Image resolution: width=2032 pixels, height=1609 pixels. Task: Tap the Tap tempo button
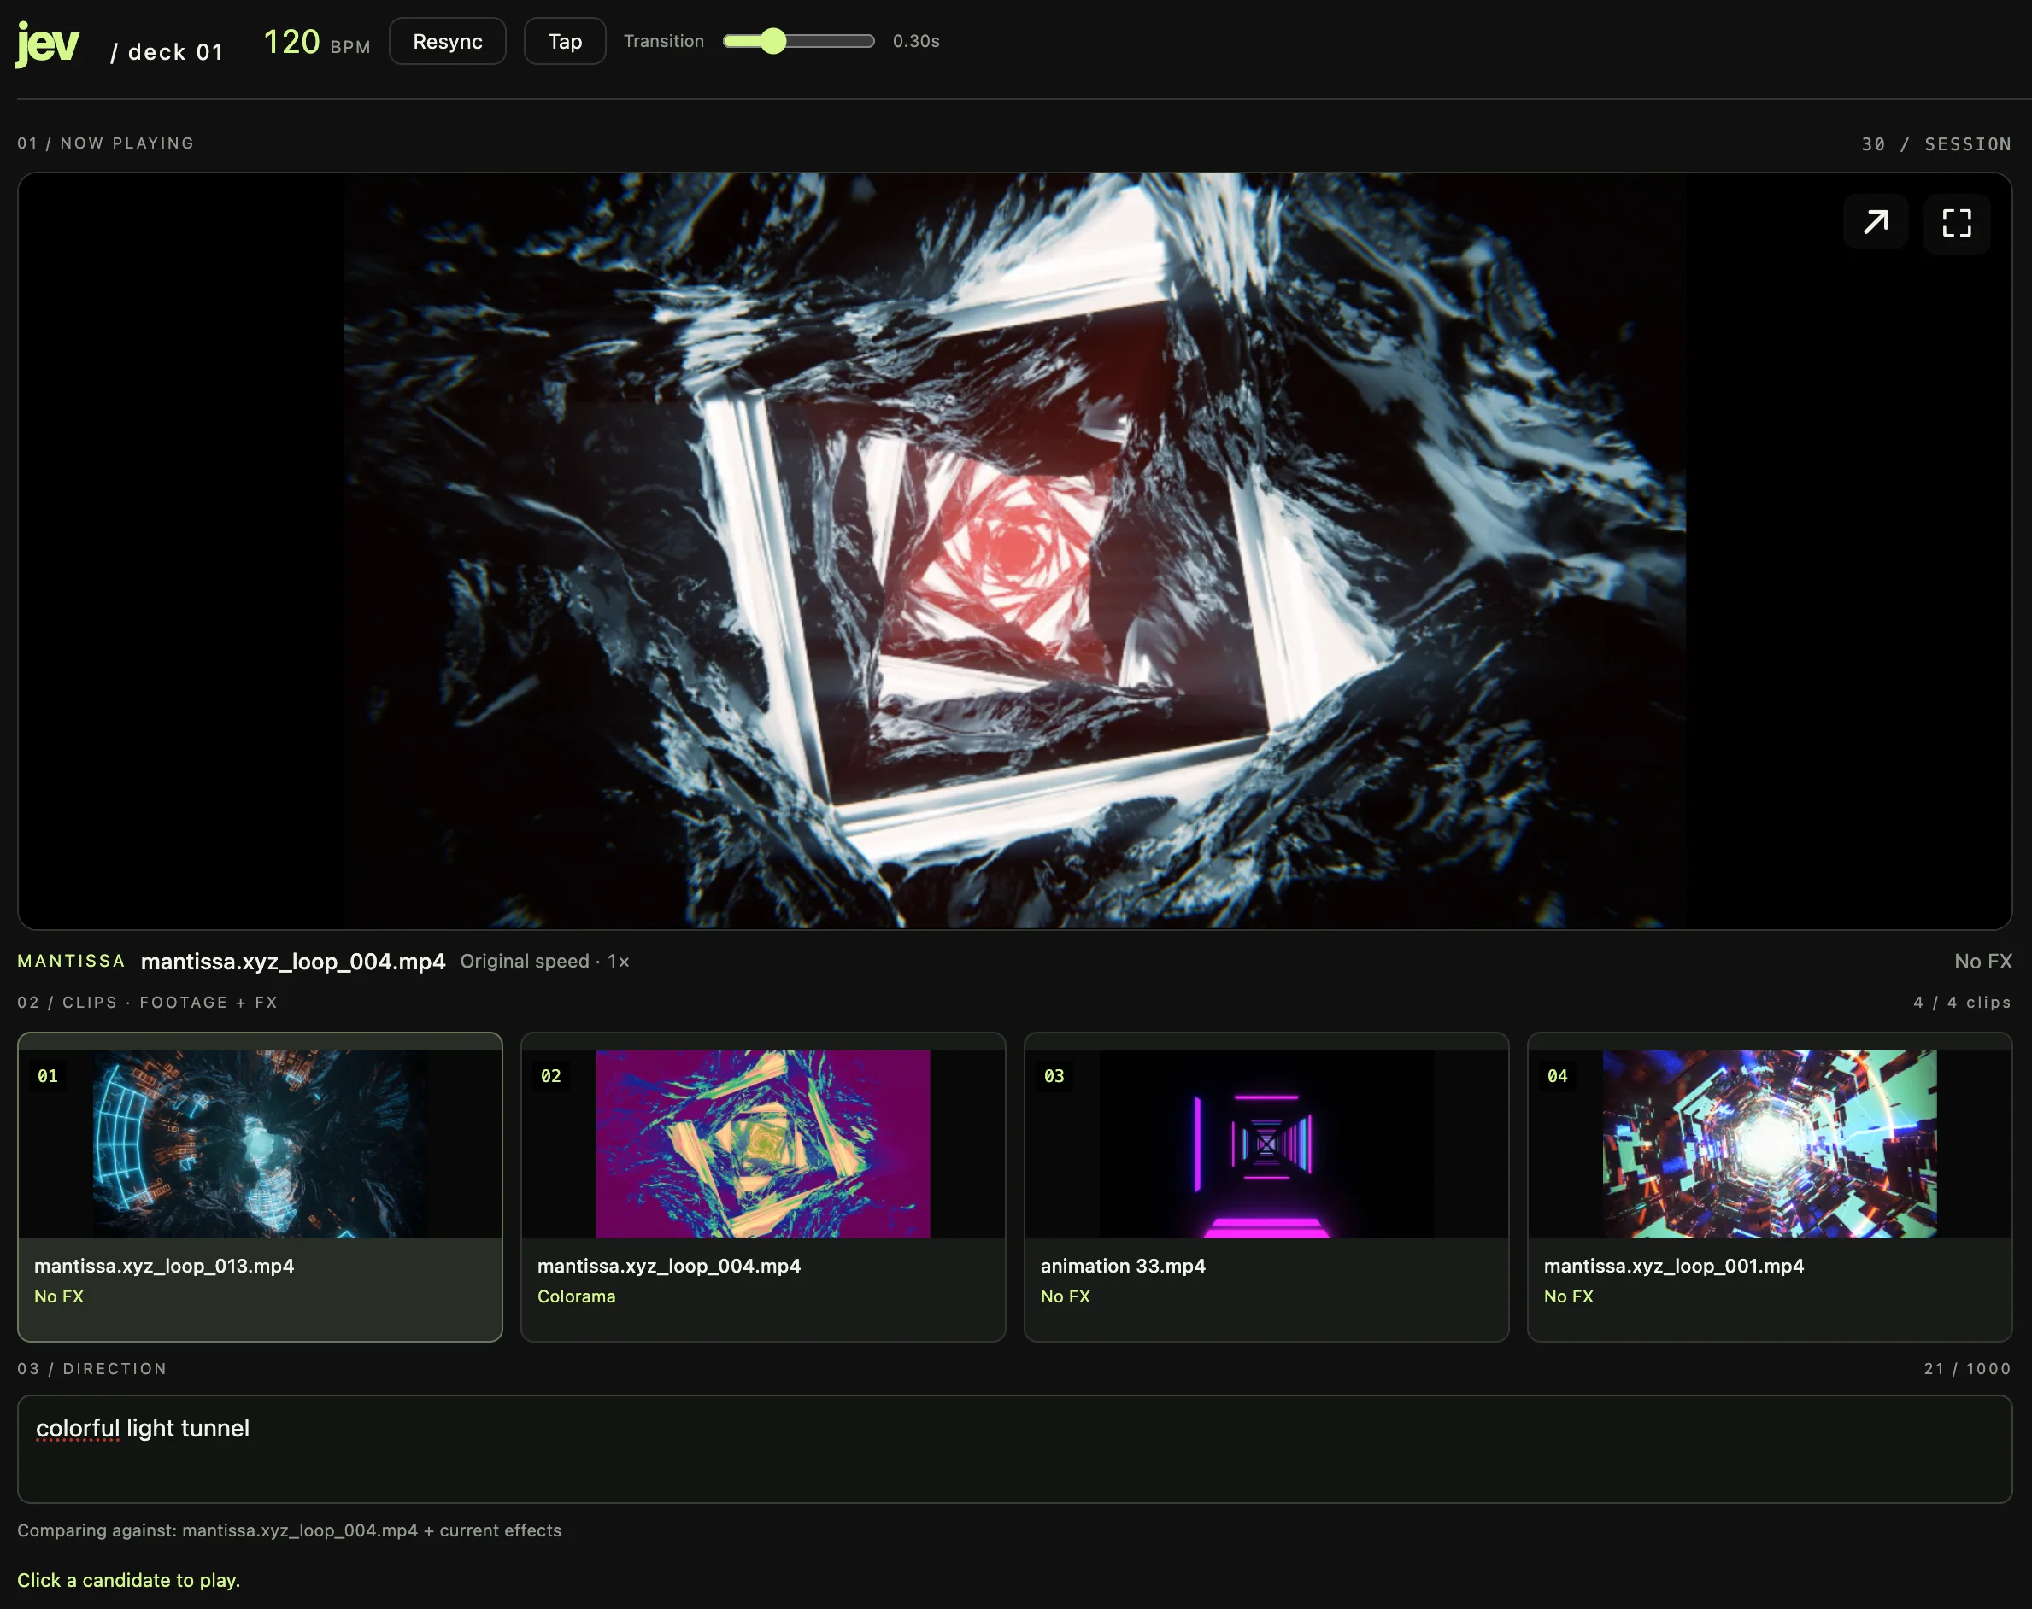click(565, 42)
